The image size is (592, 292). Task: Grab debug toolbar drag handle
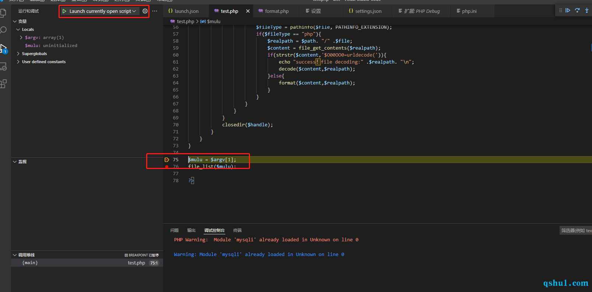click(560, 10)
